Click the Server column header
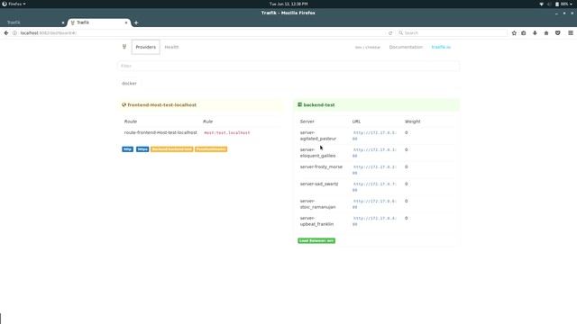The width and height of the screenshot is (577, 324). click(307, 121)
